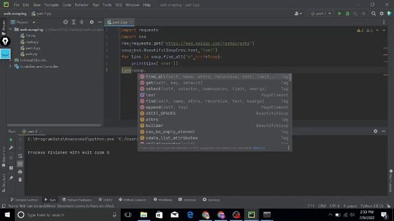This screenshot has width=394, height=221.
Task: Click the black pen-nib icon on left strip
Action: (5, 41)
